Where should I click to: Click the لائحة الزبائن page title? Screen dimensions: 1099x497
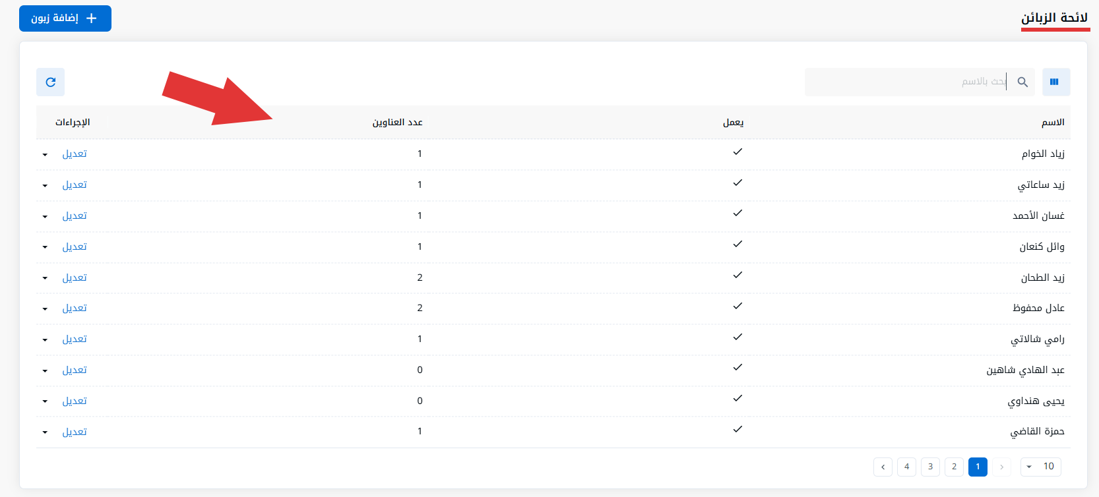[x=1054, y=18]
